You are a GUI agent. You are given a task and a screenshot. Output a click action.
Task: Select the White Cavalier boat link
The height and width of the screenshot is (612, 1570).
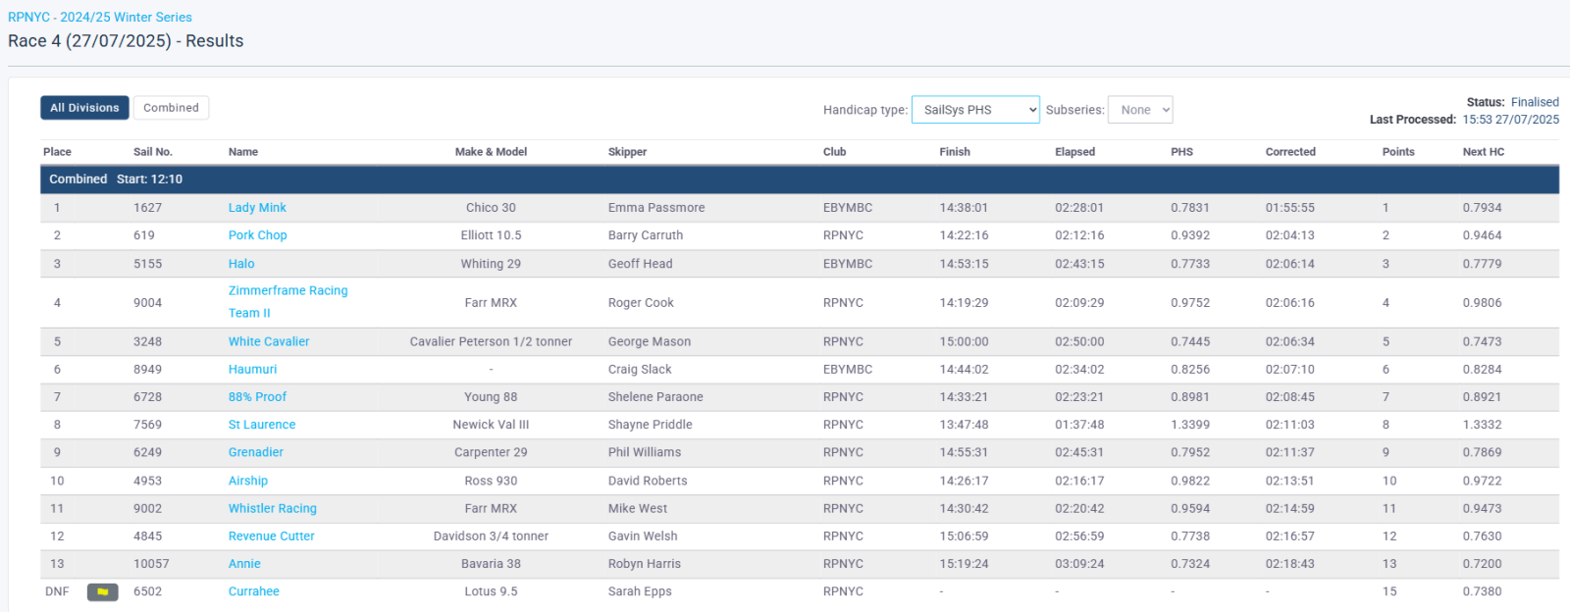tap(269, 341)
